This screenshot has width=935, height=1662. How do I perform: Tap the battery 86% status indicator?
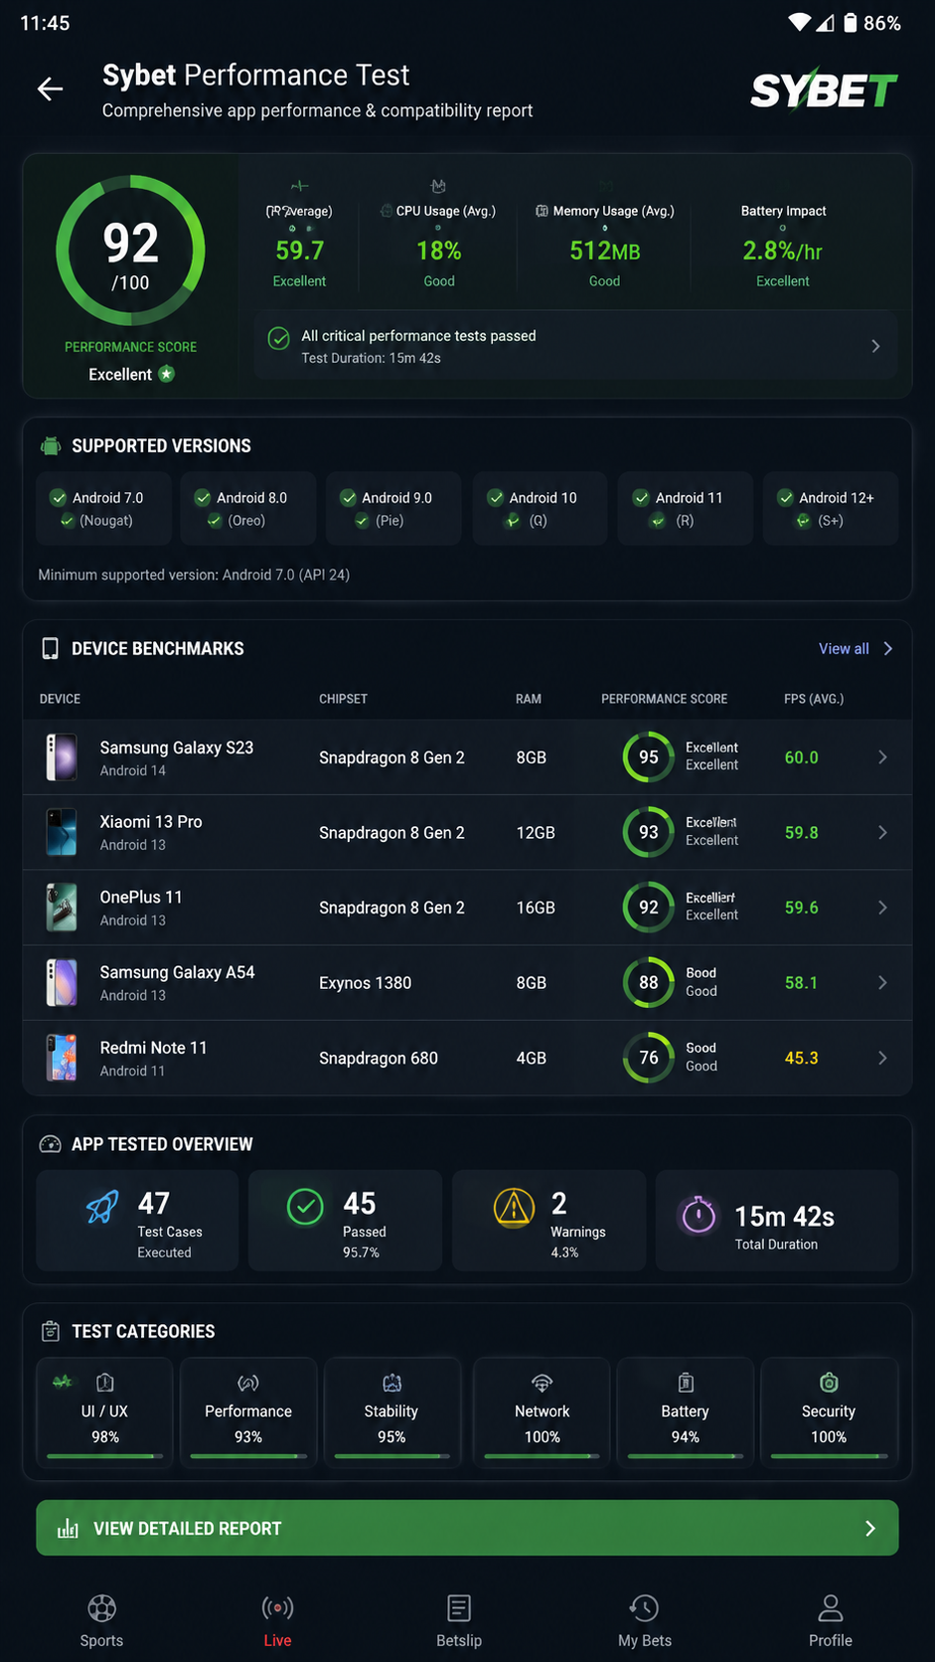pos(871,23)
